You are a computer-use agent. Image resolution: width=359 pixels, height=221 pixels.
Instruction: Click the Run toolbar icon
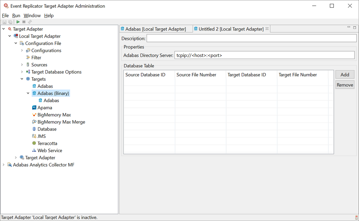point(18,22)
